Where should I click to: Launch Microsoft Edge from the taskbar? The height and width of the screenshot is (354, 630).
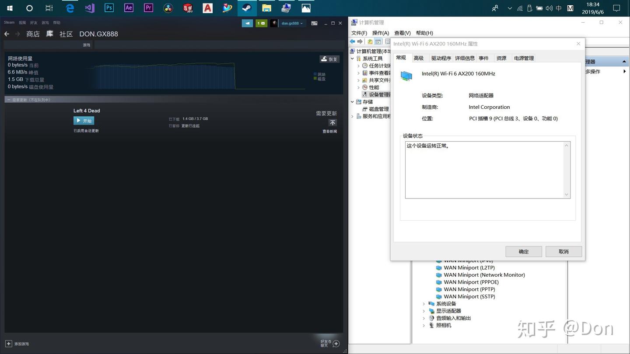70,8
